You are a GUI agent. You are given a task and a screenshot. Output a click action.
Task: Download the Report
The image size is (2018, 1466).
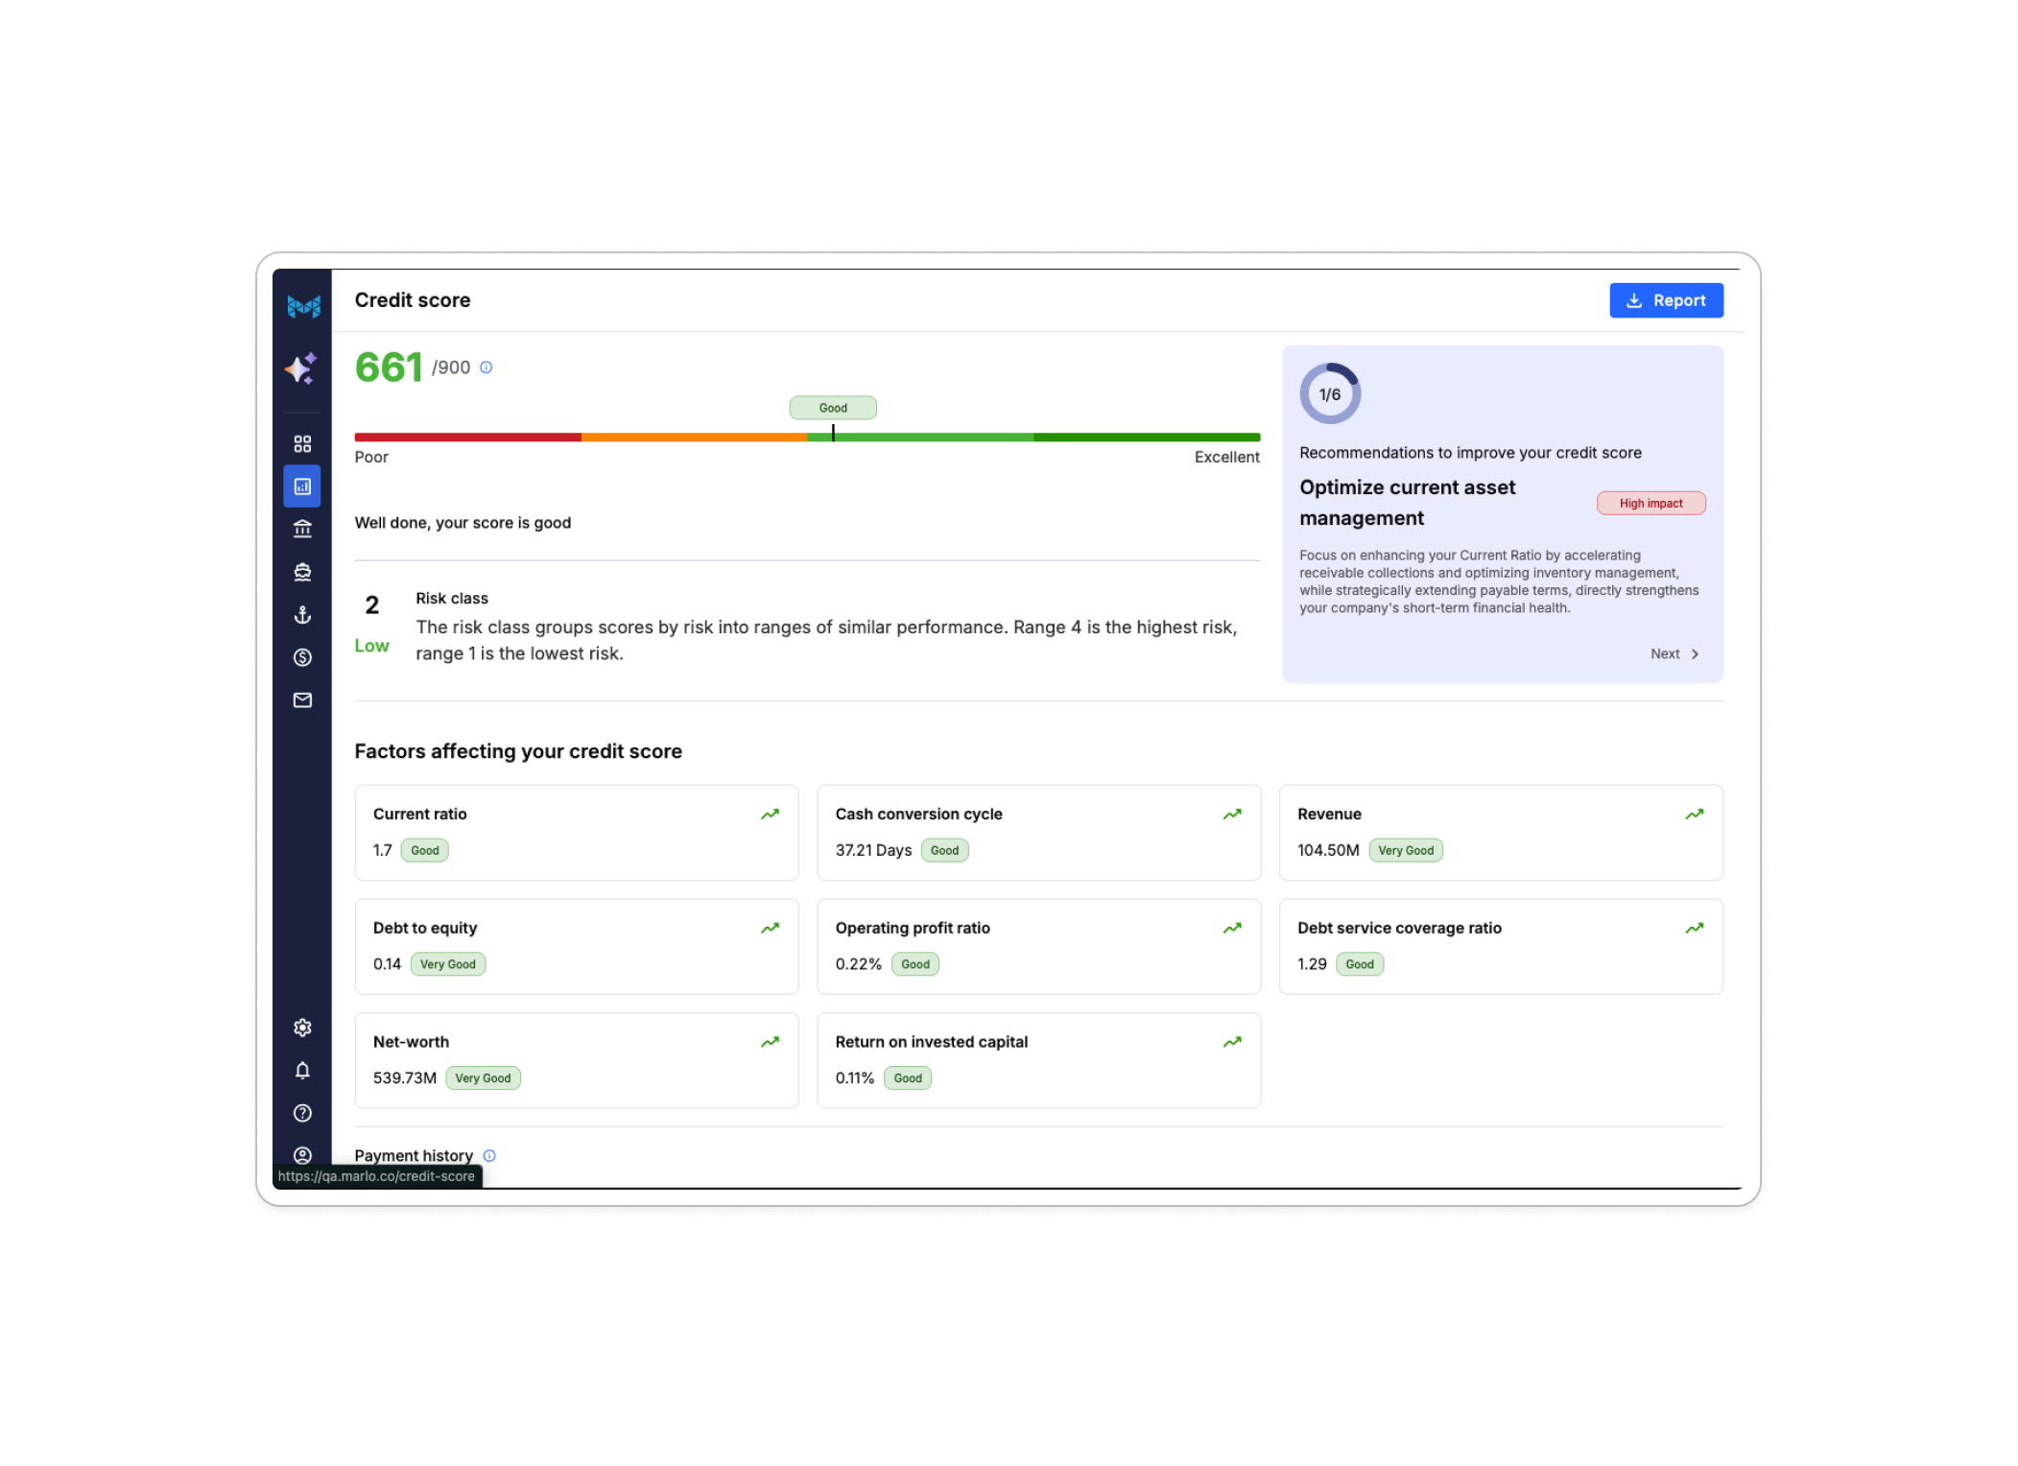(x=1666, y=300)
